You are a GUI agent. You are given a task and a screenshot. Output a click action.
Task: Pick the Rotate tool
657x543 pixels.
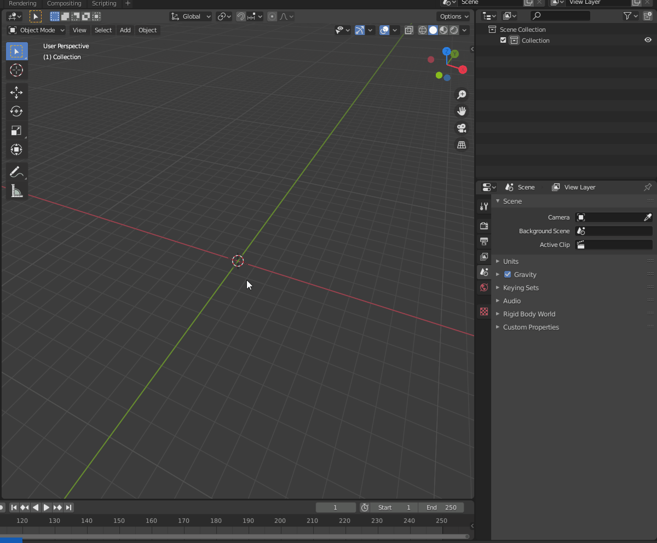pyautogui.click(x=16, y=111)
